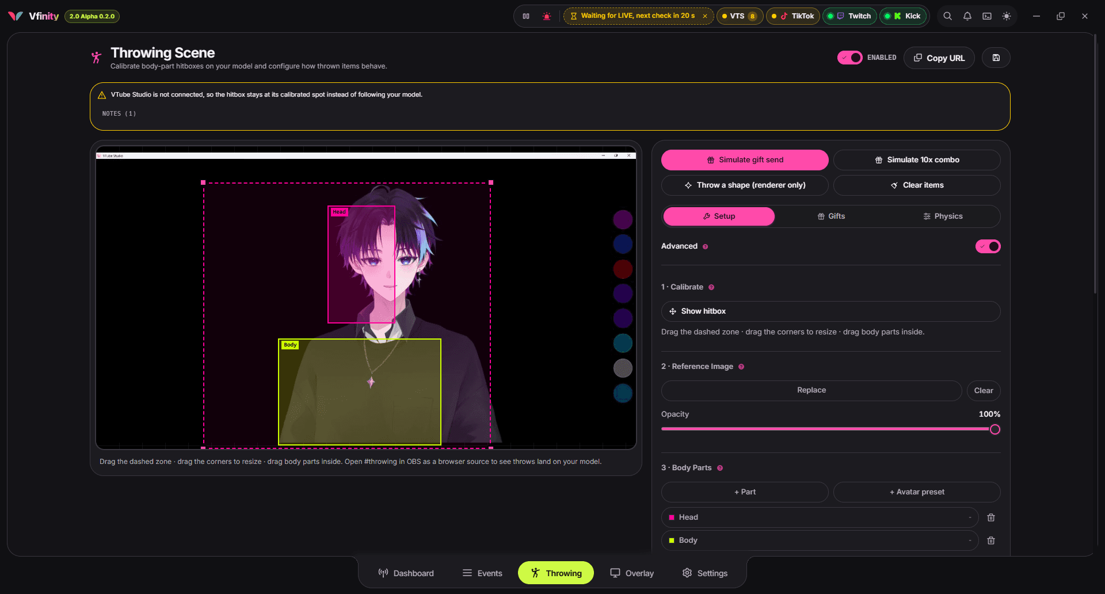Viewport: 1105px width, 594px height.
Task: Open the console window icon in top bar
Action: tap(987, 16)
